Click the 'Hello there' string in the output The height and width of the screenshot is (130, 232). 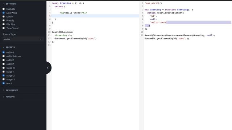(x=159, y=22)
